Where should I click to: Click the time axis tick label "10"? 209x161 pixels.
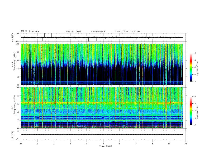[x=186, y=144]
